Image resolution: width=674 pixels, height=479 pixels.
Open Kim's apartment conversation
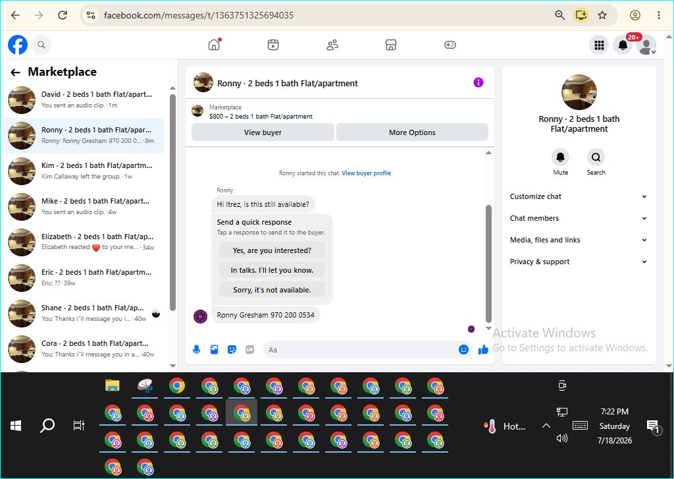click(84, 171)
